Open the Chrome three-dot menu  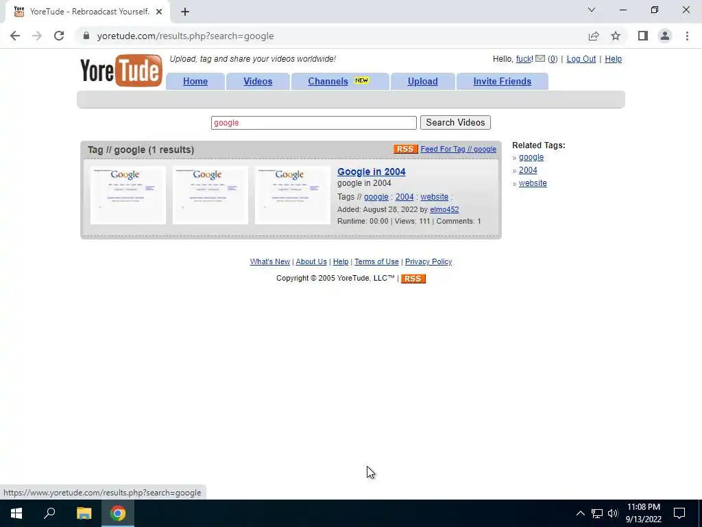[x=687, y=36]
